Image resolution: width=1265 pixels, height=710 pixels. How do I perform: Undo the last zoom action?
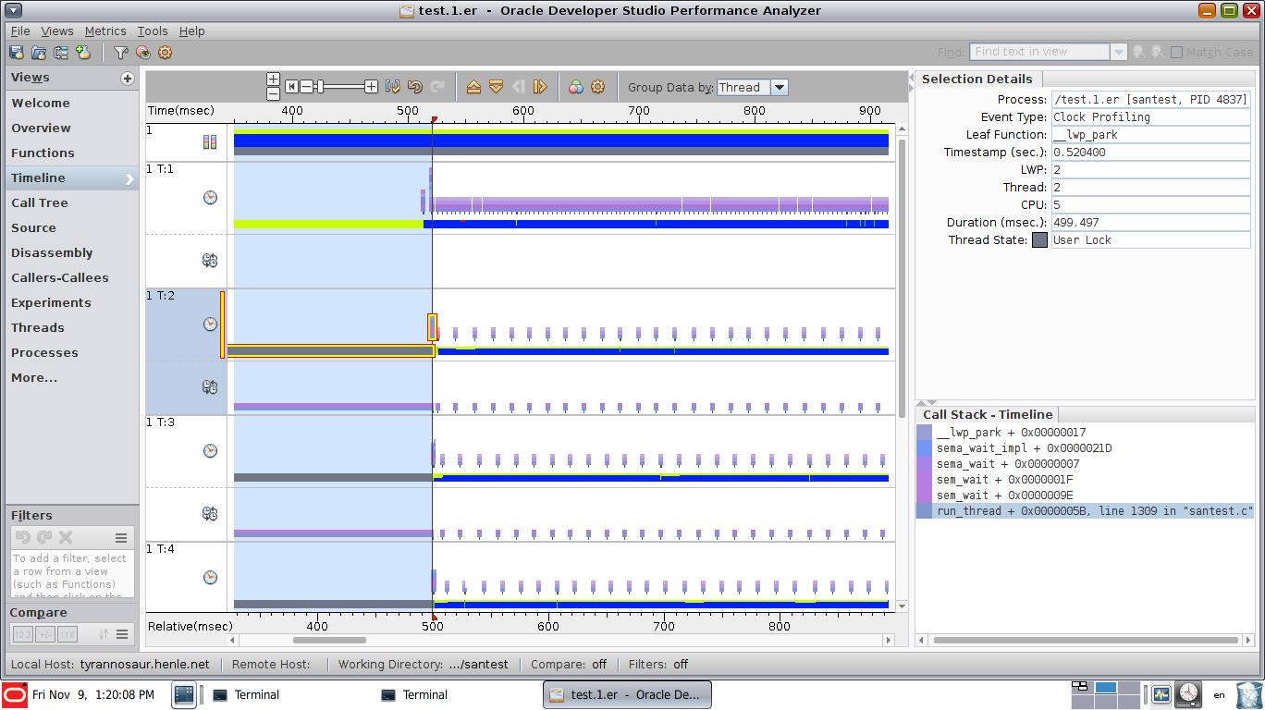pyautogui.click(x=415, y=87)
